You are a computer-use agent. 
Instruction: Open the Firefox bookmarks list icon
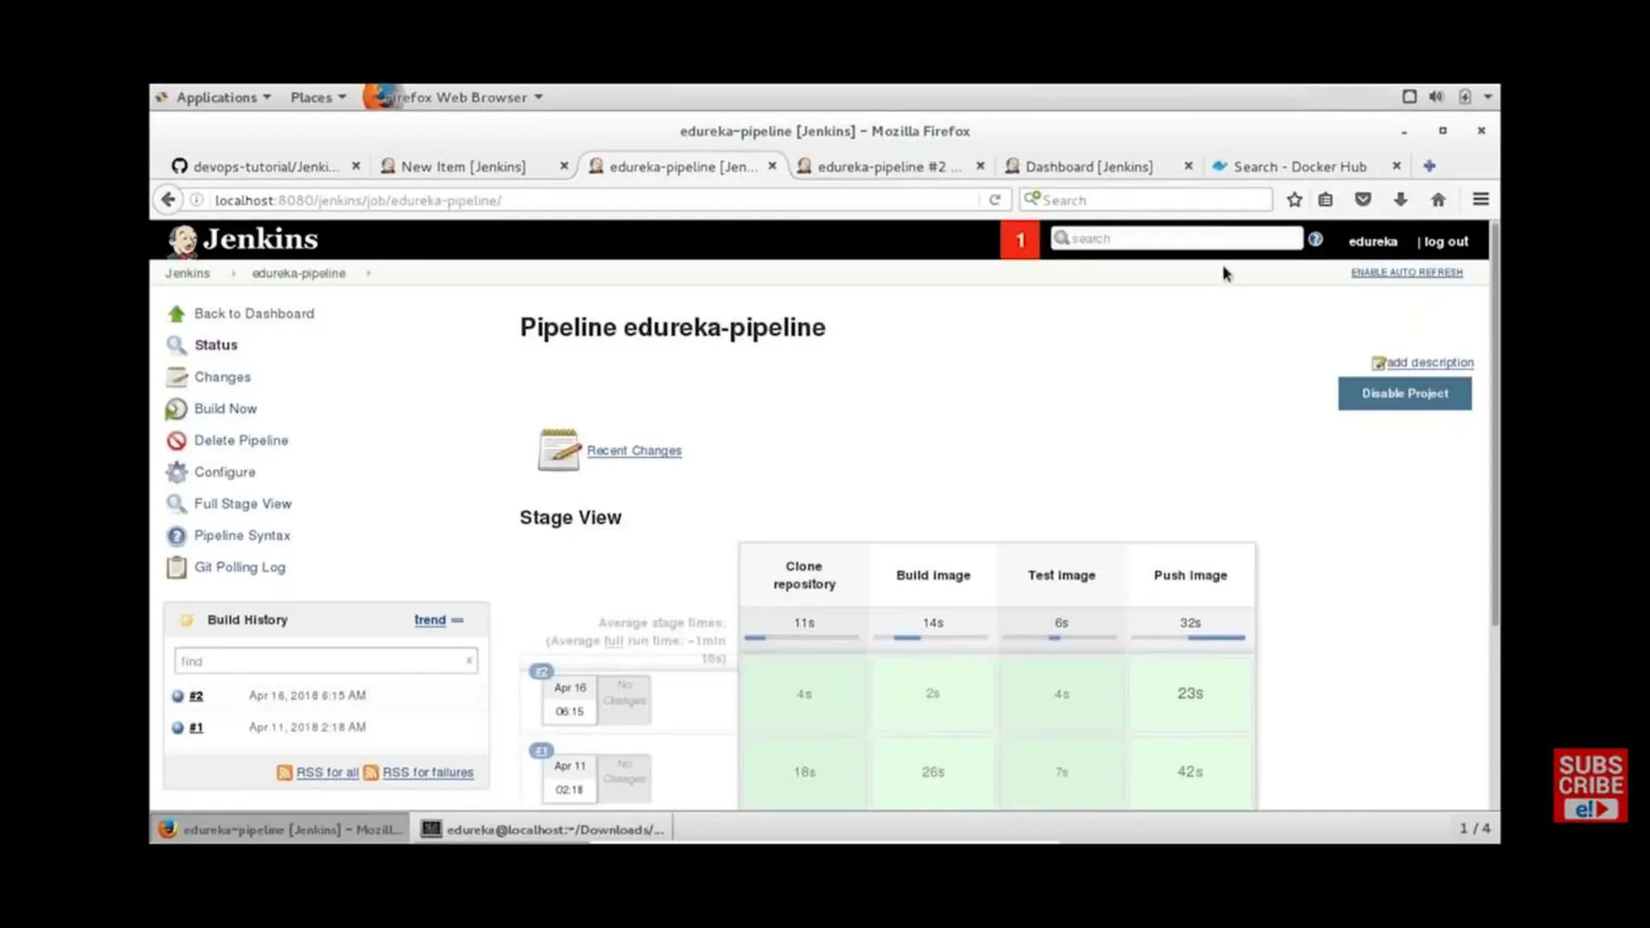coord(1325,200)
